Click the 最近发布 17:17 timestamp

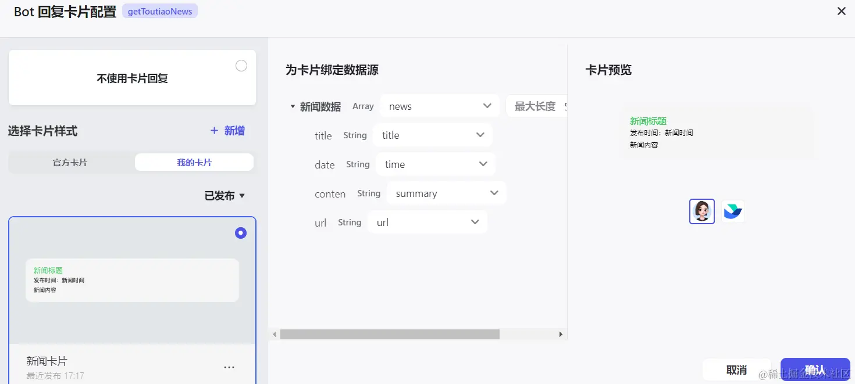pos(55,376)
